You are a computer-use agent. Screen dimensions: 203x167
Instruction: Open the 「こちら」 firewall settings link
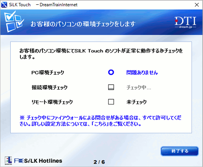(x=100, y=124)
